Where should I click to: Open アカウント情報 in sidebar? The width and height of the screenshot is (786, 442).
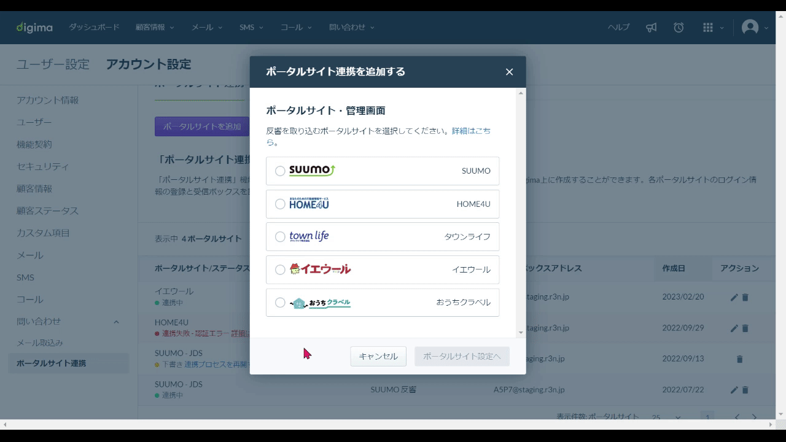[x=47, y=100]
